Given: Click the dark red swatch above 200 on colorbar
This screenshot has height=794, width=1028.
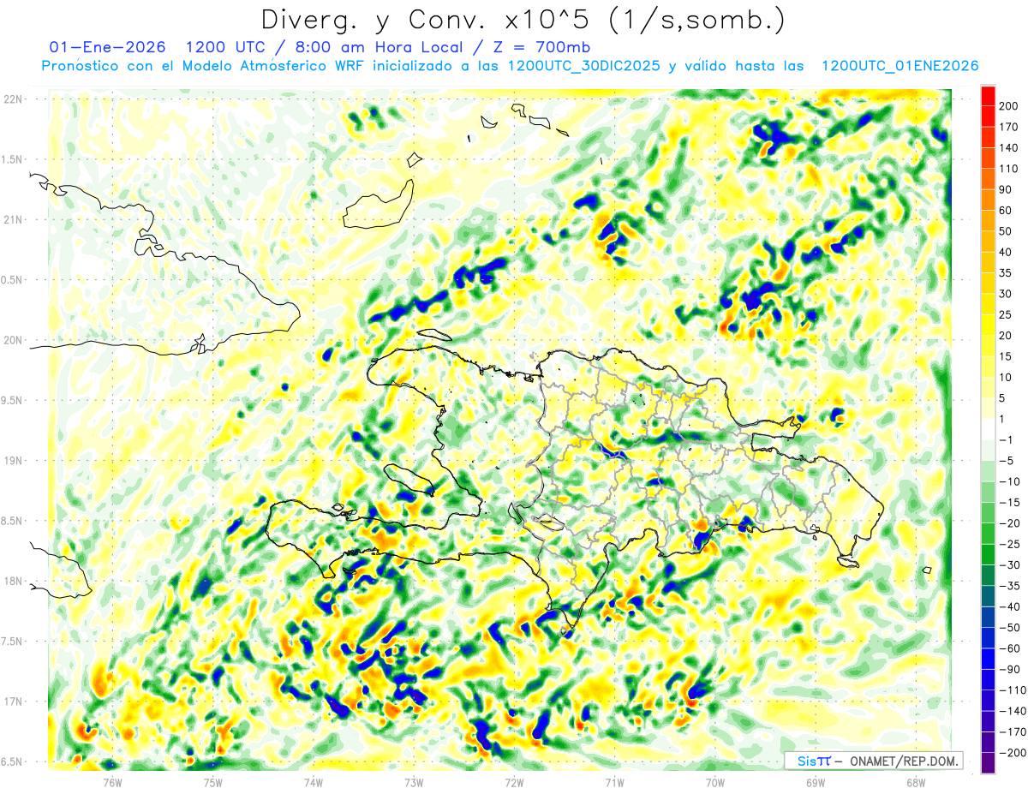Looking at the screenshot, I should (x=987, y=95).
